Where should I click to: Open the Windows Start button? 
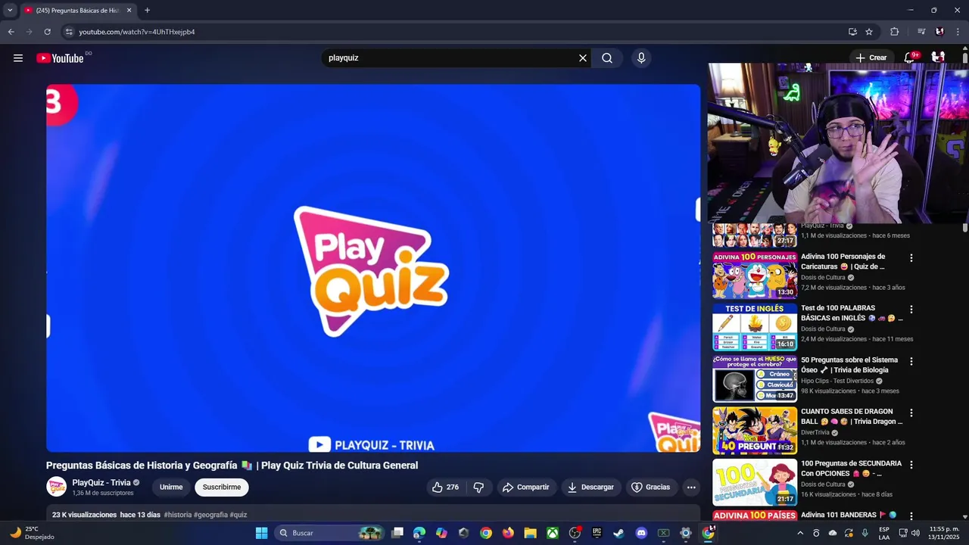(x=261, y=533)
